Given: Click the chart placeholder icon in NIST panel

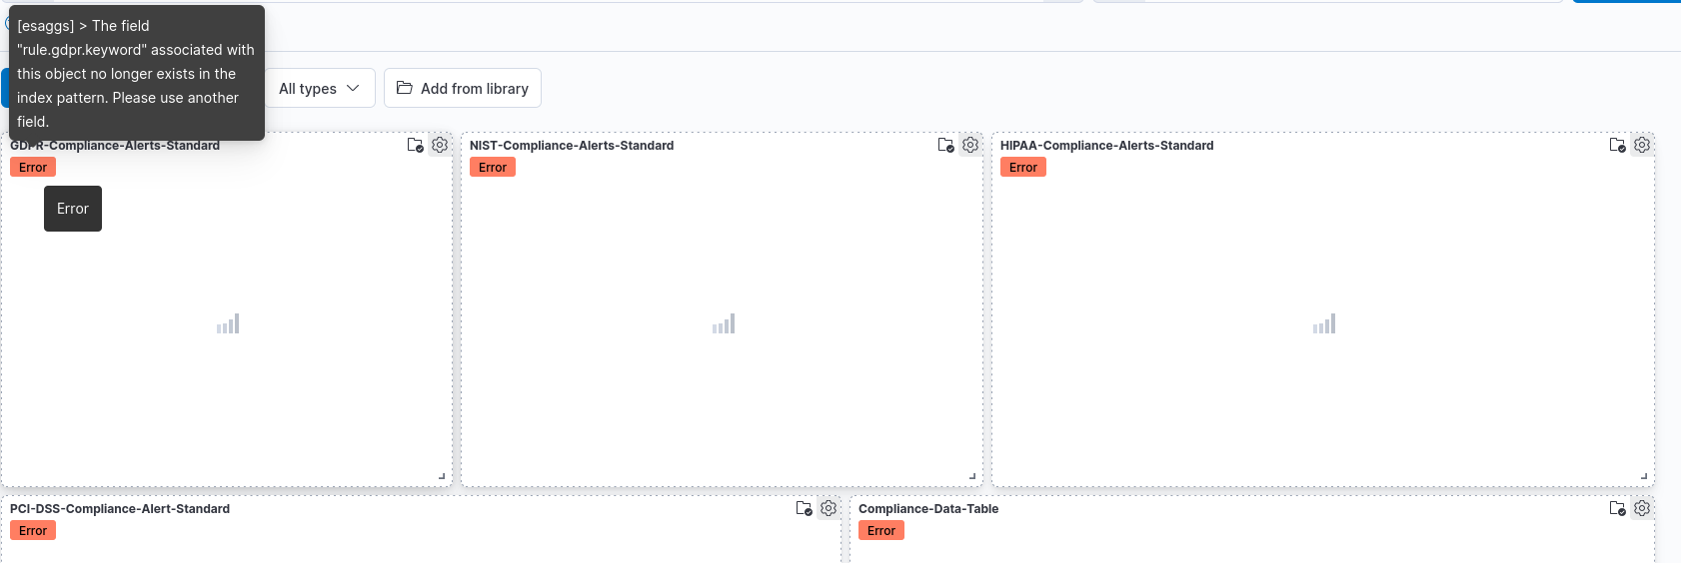Looking at the screenshot, I should [x=724, y=323].
